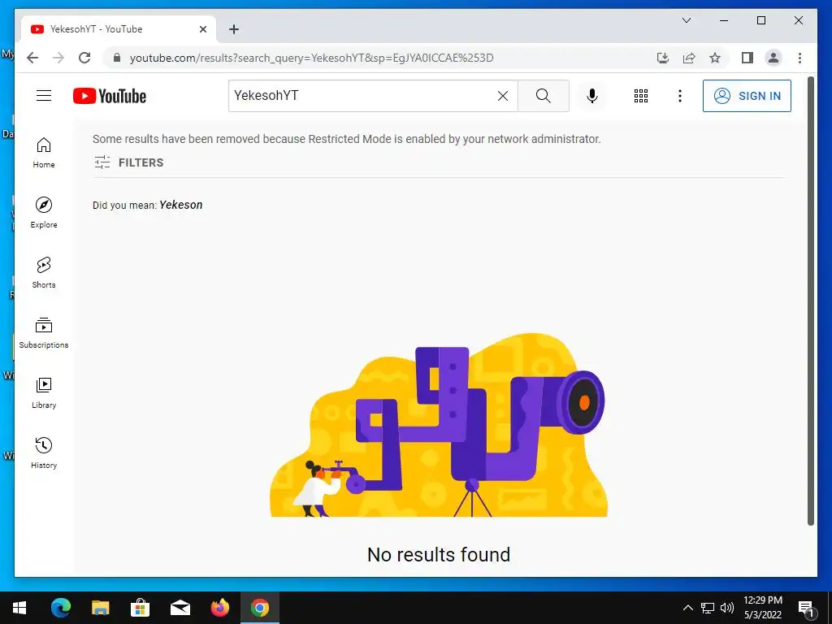
Task: Open a new Chrome tab
Action: pyautogui.click(x=234, y=29)
